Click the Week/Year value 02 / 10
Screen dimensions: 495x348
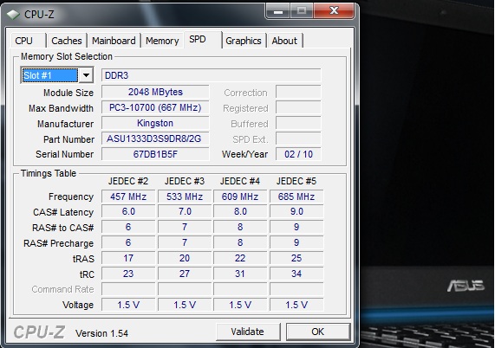298,154
